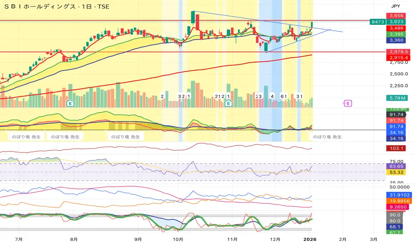Click the navy 68.1 stochastic label
Screen dimensions: 414x244
[x=394, y=227]
